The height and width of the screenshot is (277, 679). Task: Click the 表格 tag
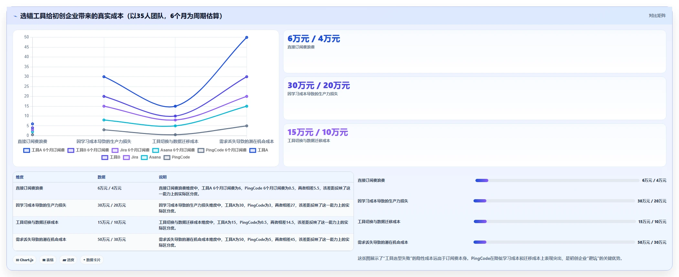pyautogui.click(x=48, y=260)
